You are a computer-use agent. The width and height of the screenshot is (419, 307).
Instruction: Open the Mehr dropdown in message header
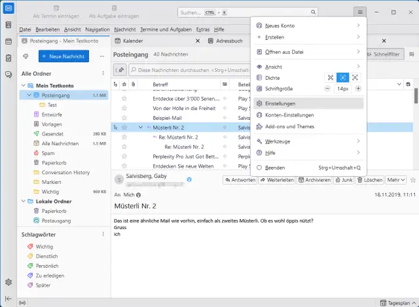395,180
